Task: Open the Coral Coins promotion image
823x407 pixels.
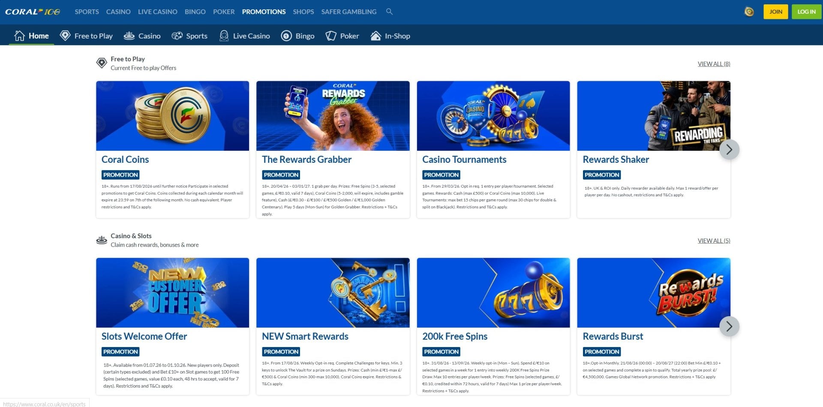Action: point(172,116)
